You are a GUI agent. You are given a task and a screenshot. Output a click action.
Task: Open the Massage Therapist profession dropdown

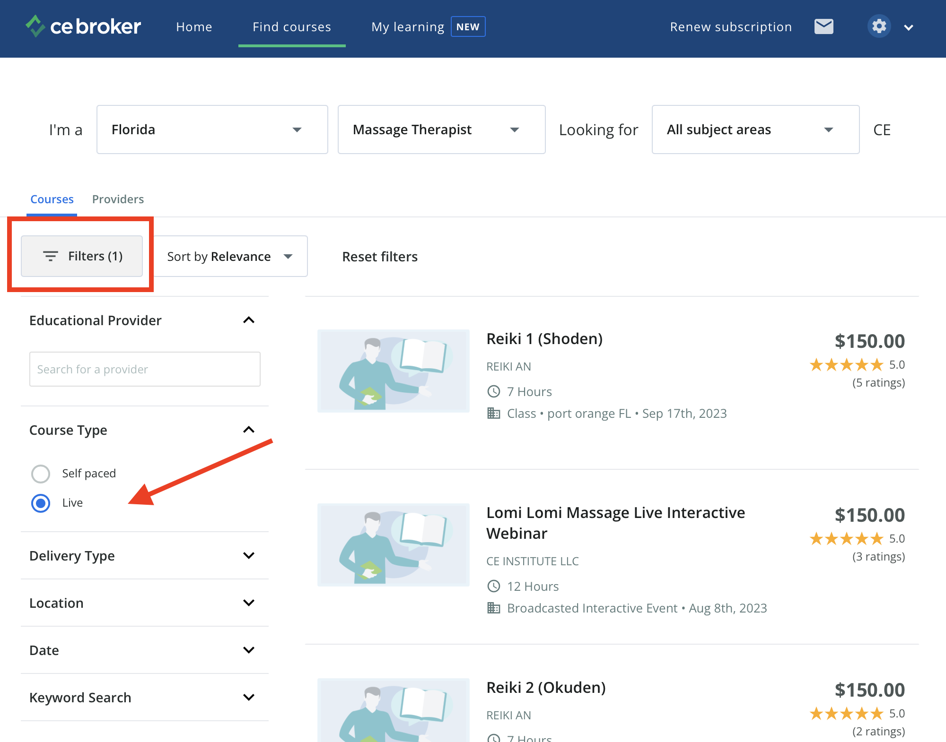(441, 129)
